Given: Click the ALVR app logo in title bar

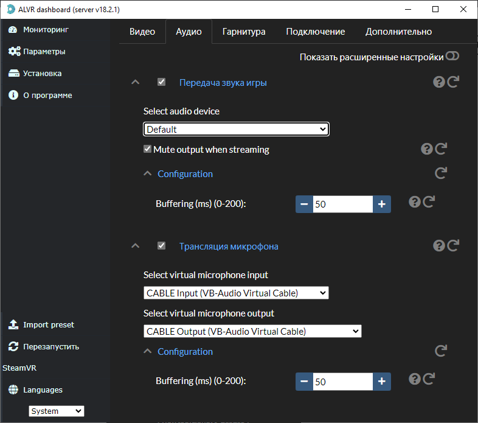Looking at the screenshot, I should coord(11,9).
